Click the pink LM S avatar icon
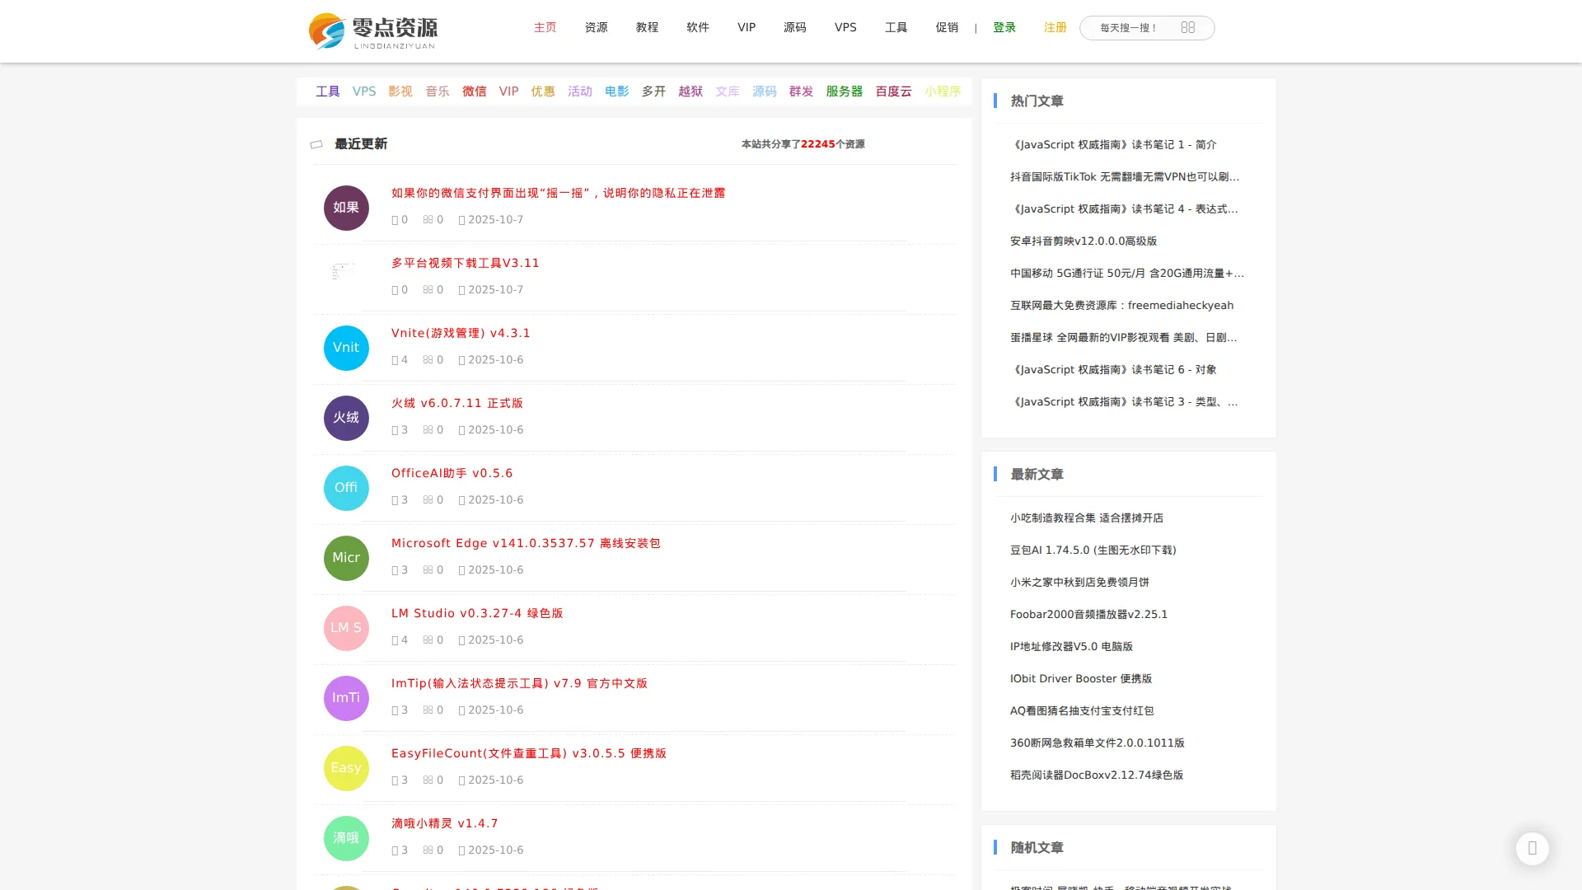 tap(346, 628)
